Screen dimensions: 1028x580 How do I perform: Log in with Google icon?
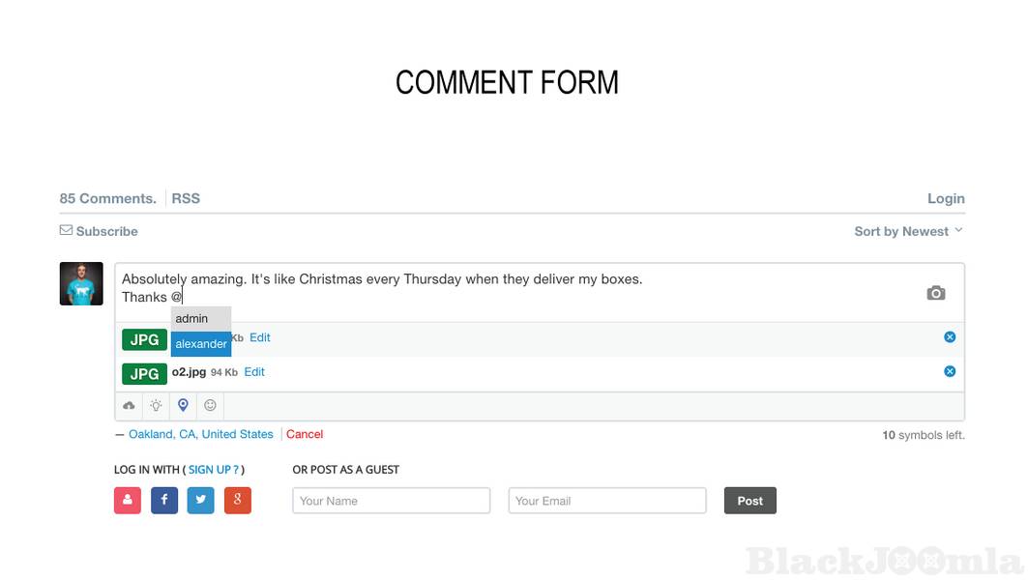pyautogui.click(x=237, y=500)
